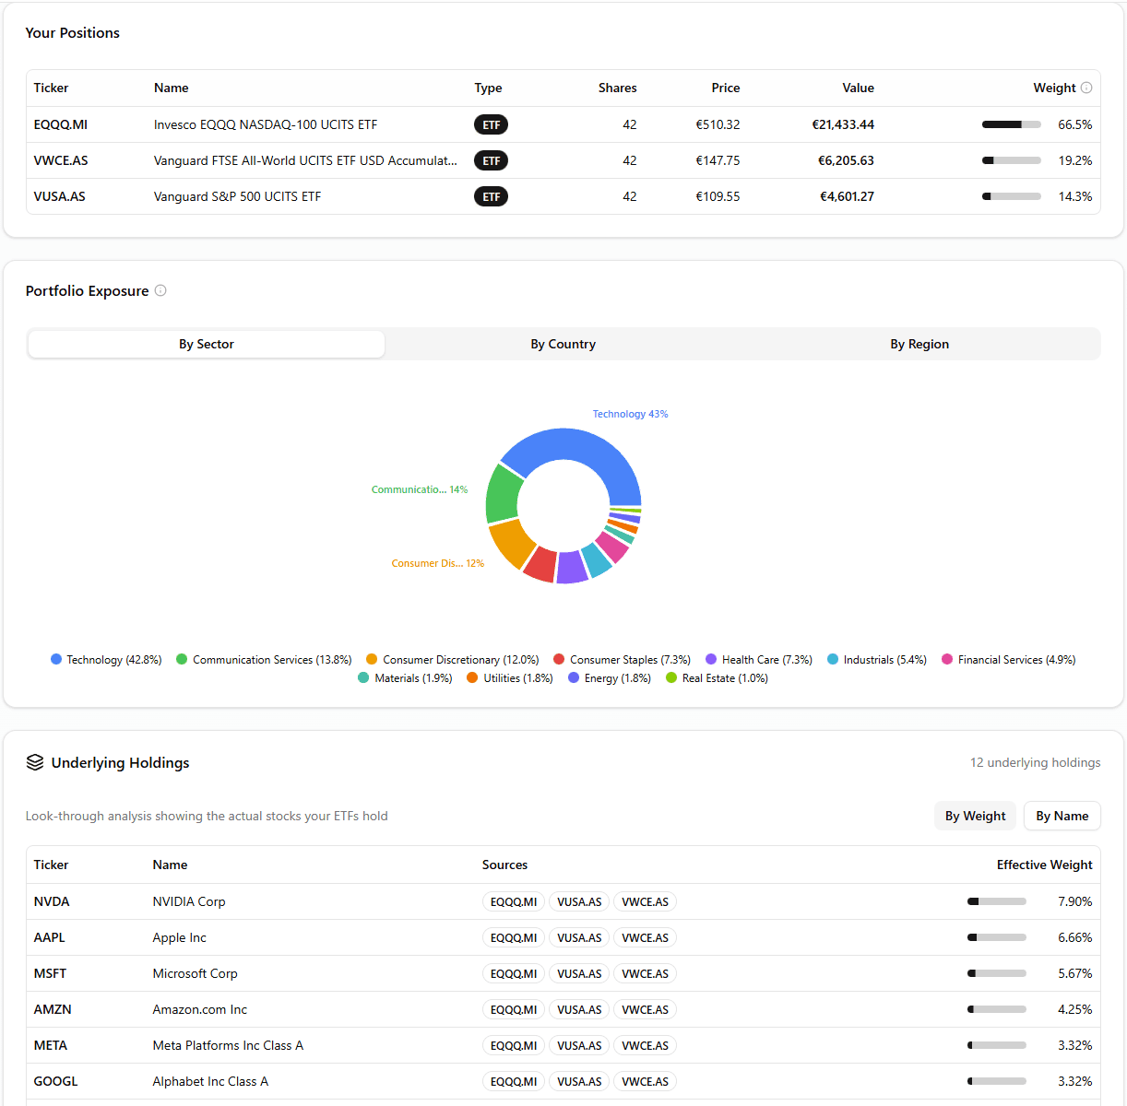Screen dimensions: 1127x1106
Task: Click the EQQQ.MI source chip in AMZN row
Action: click(x=514, y=1009)
